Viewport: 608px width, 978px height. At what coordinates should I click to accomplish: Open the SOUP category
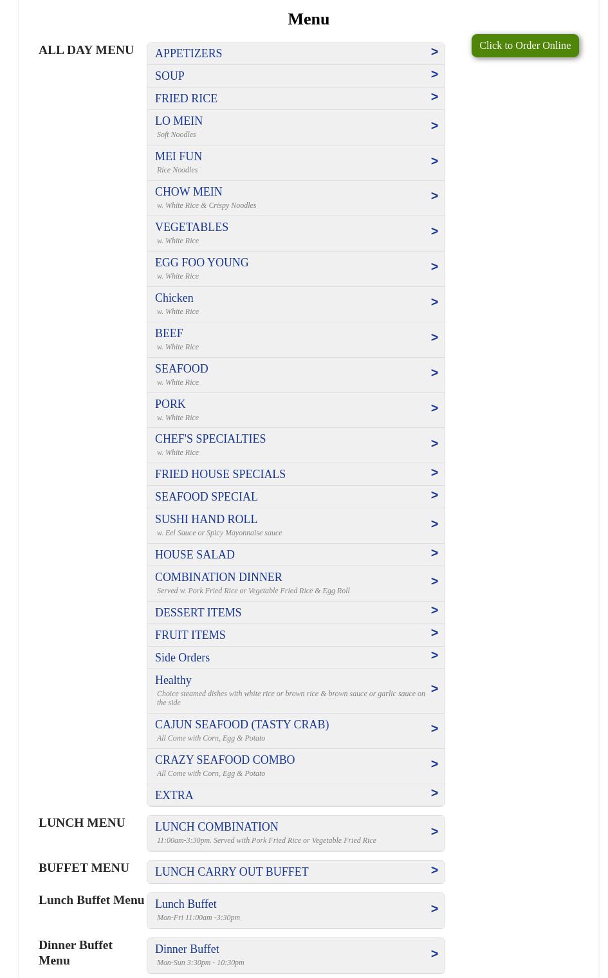[170, 76]
